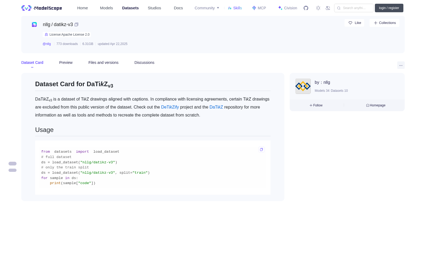Copy dataset name nllg/datikz-v3 icon

[x=76, y=24]
